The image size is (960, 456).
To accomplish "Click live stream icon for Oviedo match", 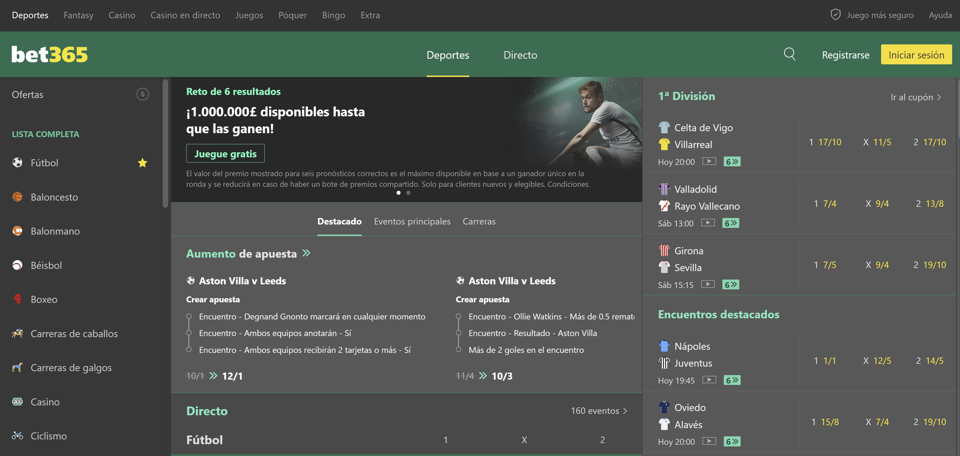I will [709, 441].
